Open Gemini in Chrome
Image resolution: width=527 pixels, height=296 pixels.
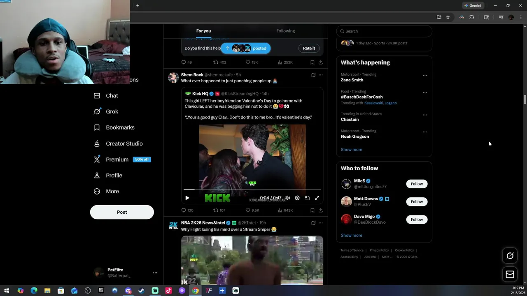tap(473, 6)
